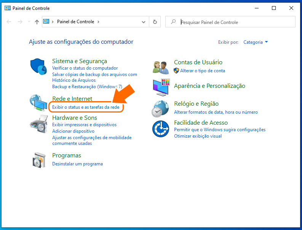This screenshot has width=302, height=230.
Task: Open Facilidade de Acesso category
Action: (201, 122)
